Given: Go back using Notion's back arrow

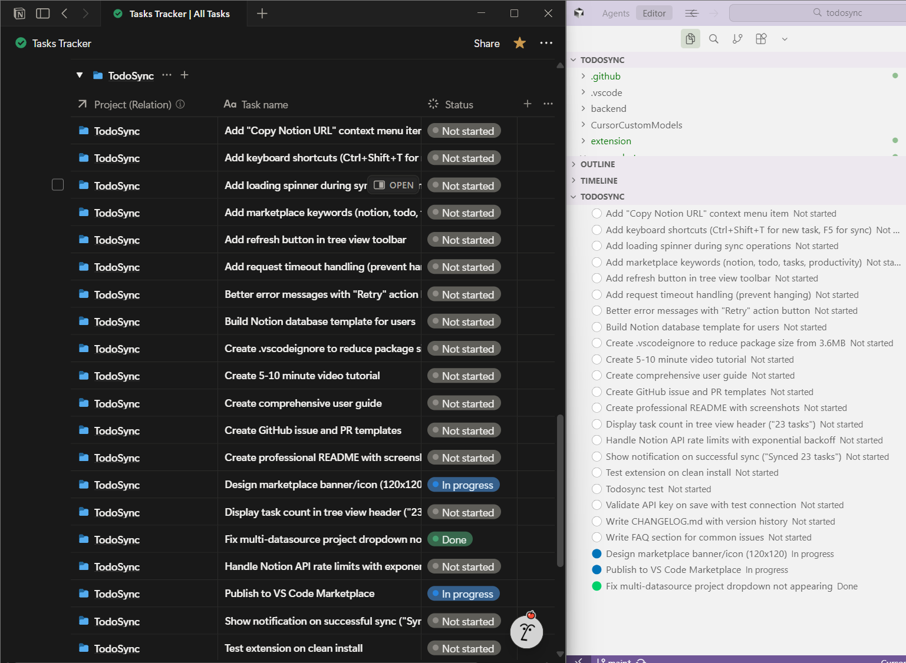Looking at the screenshot, I should pyautogui.click(x=65, y=13).
